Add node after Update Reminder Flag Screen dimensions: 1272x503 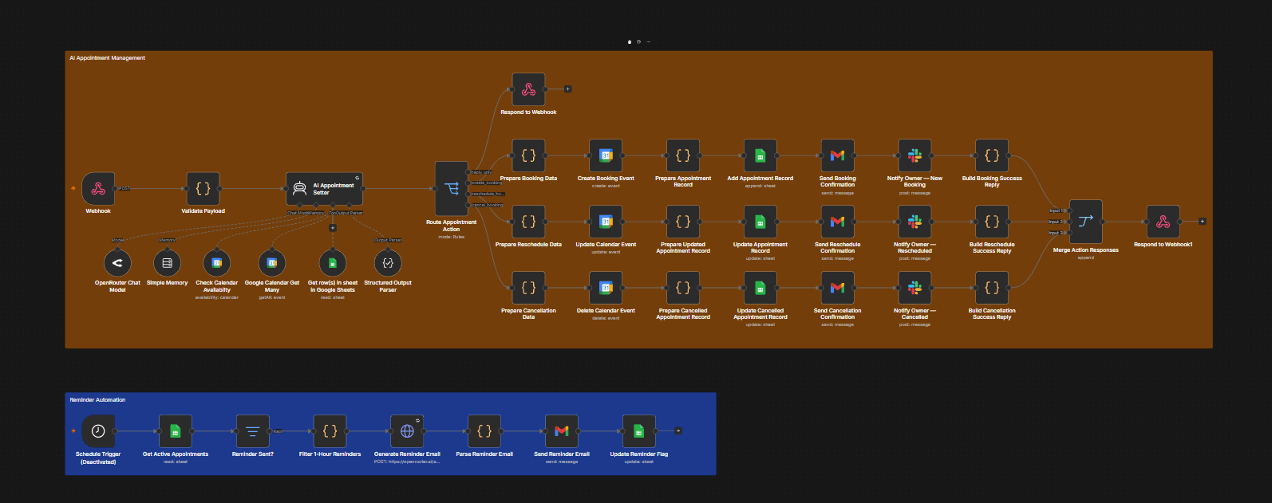[678, 431]
